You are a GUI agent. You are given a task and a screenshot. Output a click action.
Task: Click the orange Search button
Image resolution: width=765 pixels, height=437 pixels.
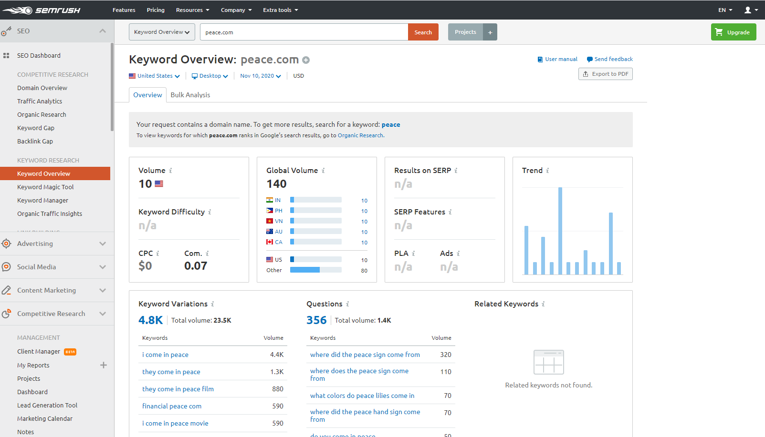pyautogui.click(x=423, y=32)
